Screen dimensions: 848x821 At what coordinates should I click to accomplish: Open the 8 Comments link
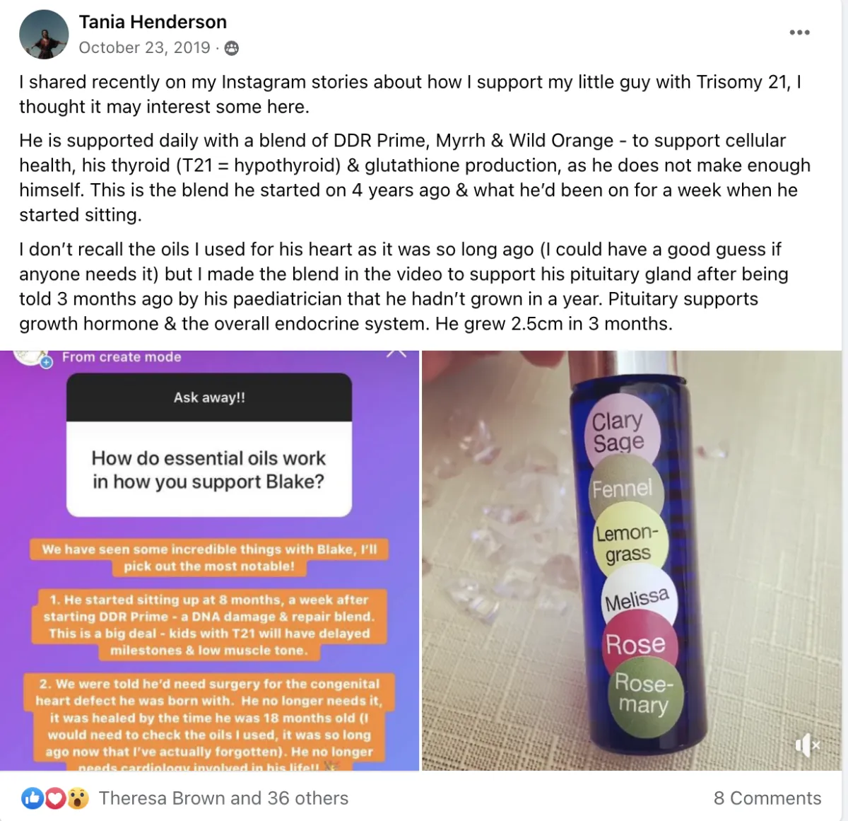767,798
